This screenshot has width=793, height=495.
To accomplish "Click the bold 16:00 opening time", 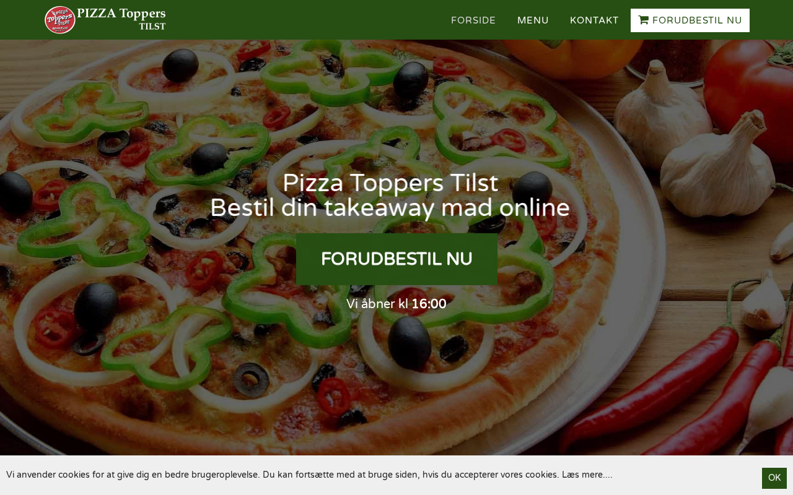I will [429, 304].
